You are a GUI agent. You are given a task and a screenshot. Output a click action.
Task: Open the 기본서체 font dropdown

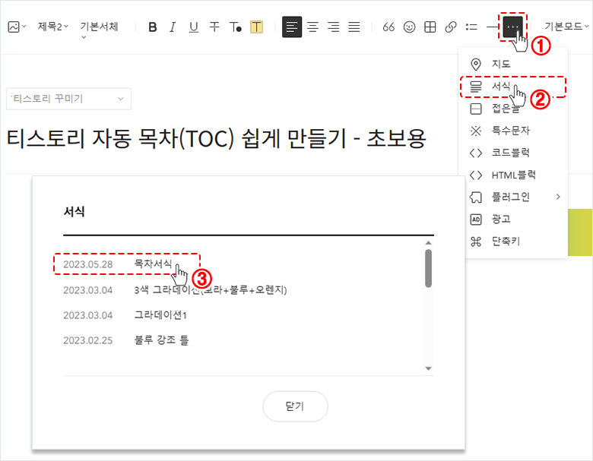pos(99,30)
